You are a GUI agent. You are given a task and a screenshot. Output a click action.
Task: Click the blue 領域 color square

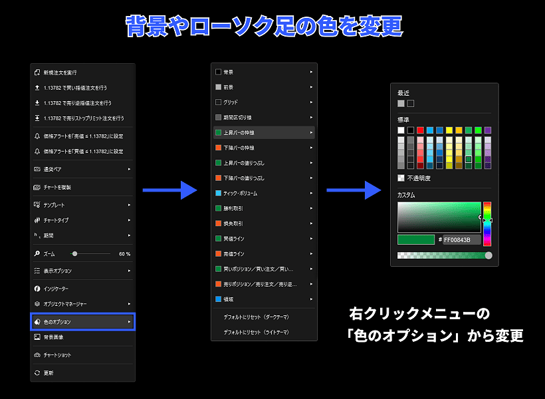(218, 299)
